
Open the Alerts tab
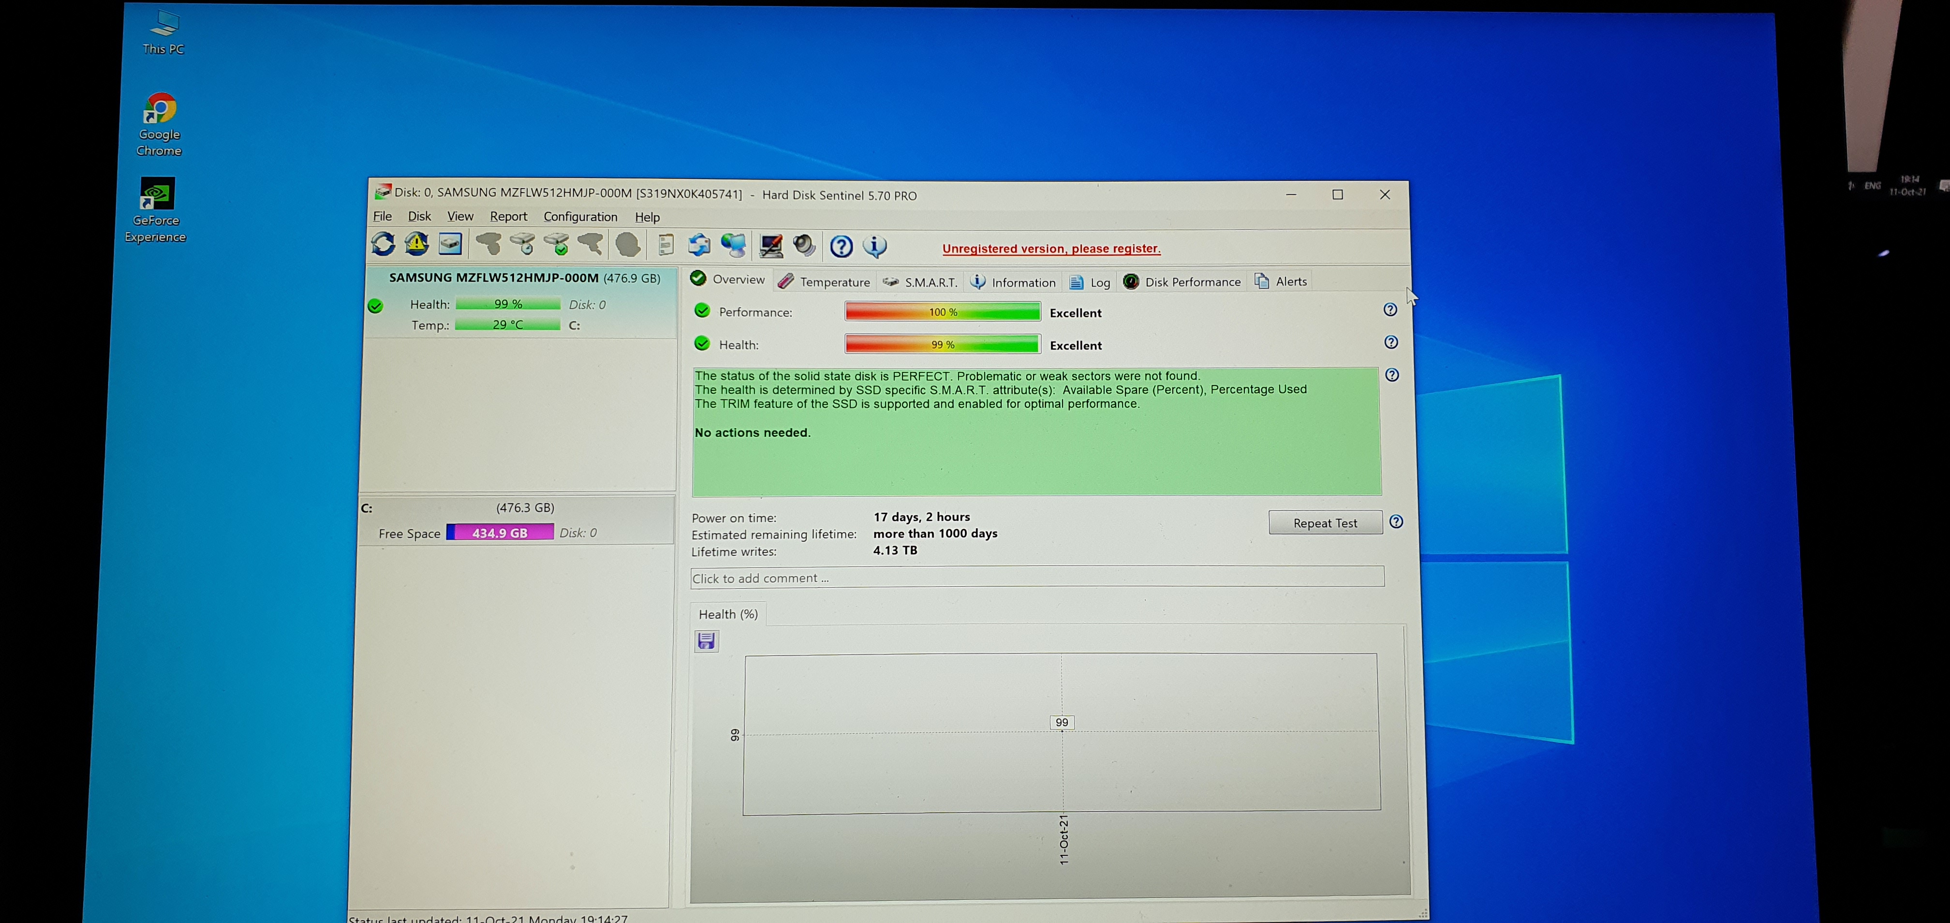pos(1281,281)
